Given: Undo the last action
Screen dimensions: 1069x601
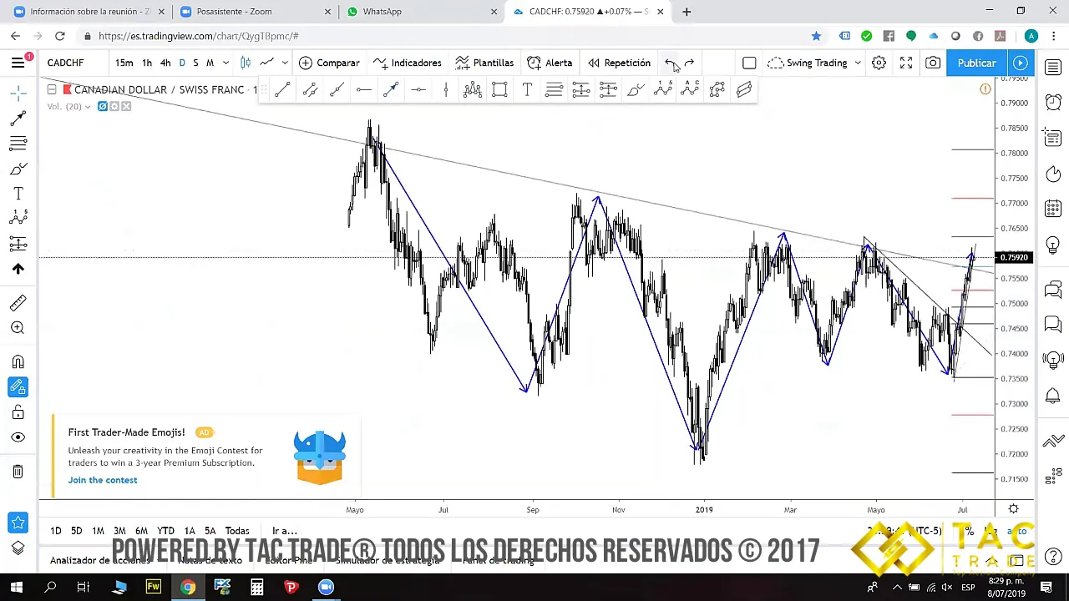Looking at the screenshot, I should (670, 63).
